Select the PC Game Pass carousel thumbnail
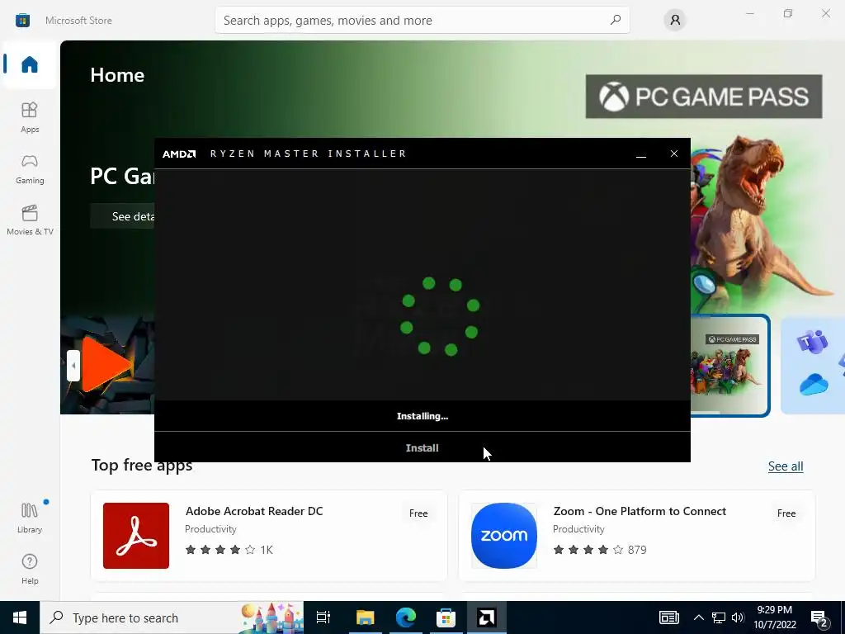The image size is (845, 634). tap(729, 365)
